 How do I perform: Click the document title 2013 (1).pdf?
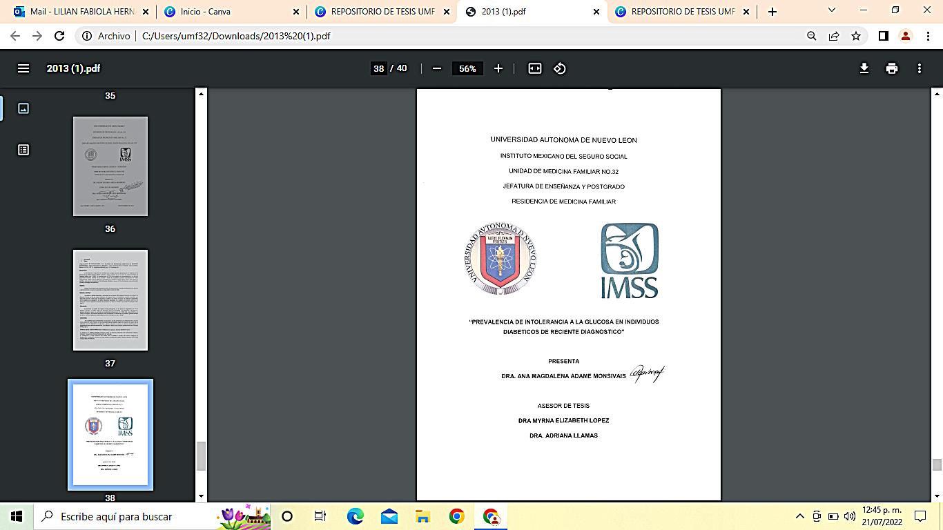coord(73,68)
